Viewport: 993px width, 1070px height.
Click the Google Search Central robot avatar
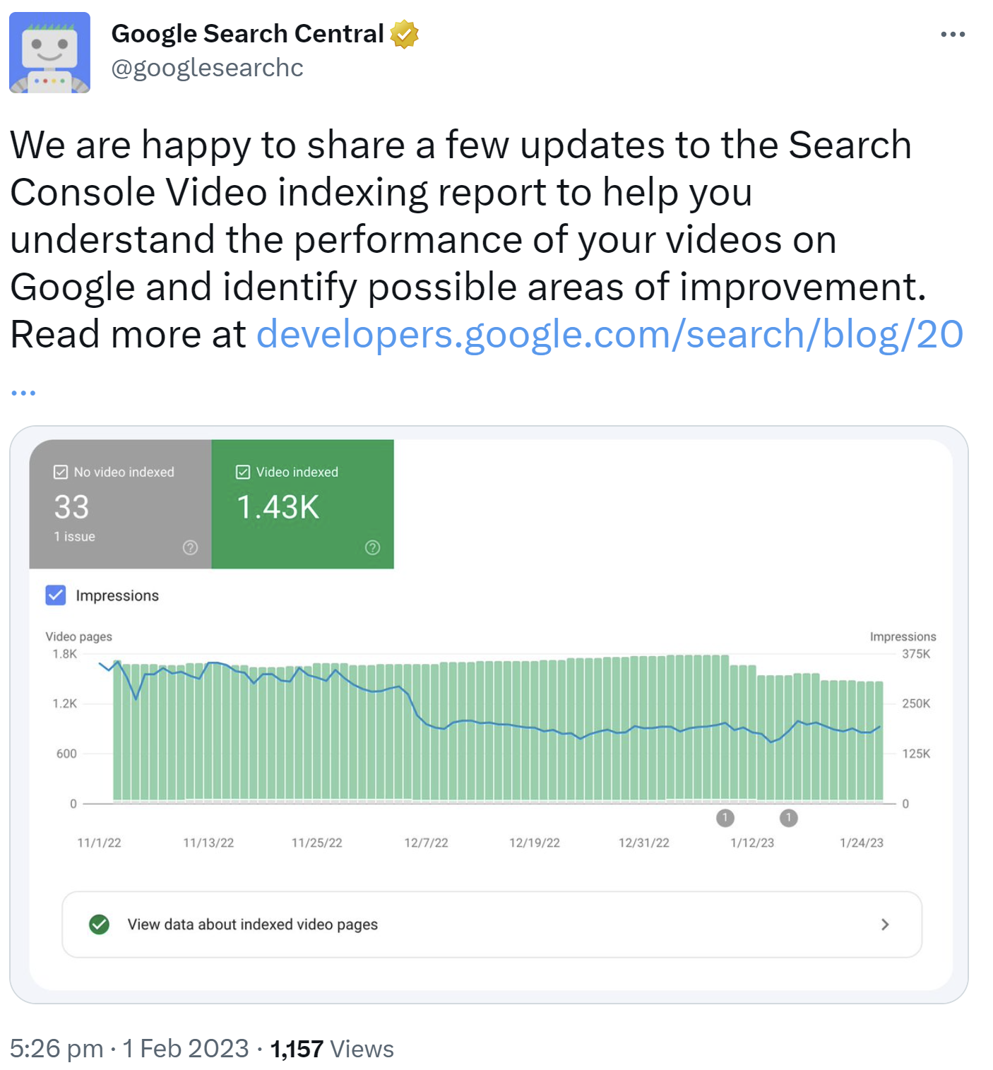coord(49,52)
